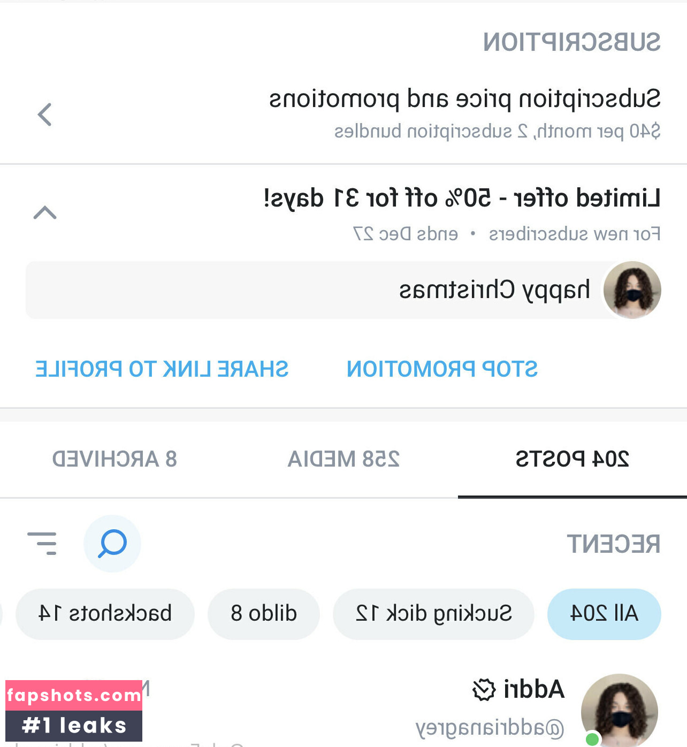Select the All 204 filter chip
The height and width of the screenshot is (747, 687).
604,613
